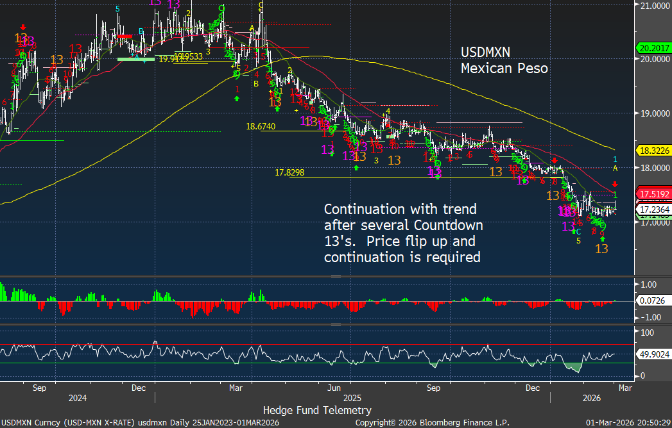This screenshot has height=428, width=672.
Task: Click divider handle between histogram and RSI panels
Action: pyautogui.click(x=335, y=324)
